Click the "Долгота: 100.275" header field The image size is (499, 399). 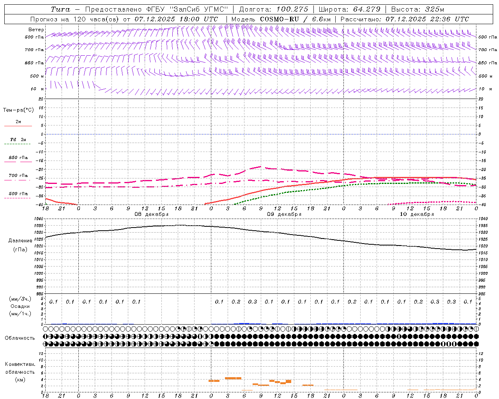273,9
